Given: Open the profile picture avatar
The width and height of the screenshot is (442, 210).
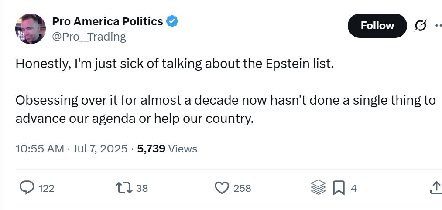Looking at the screenshot, I should pos(31,29).
